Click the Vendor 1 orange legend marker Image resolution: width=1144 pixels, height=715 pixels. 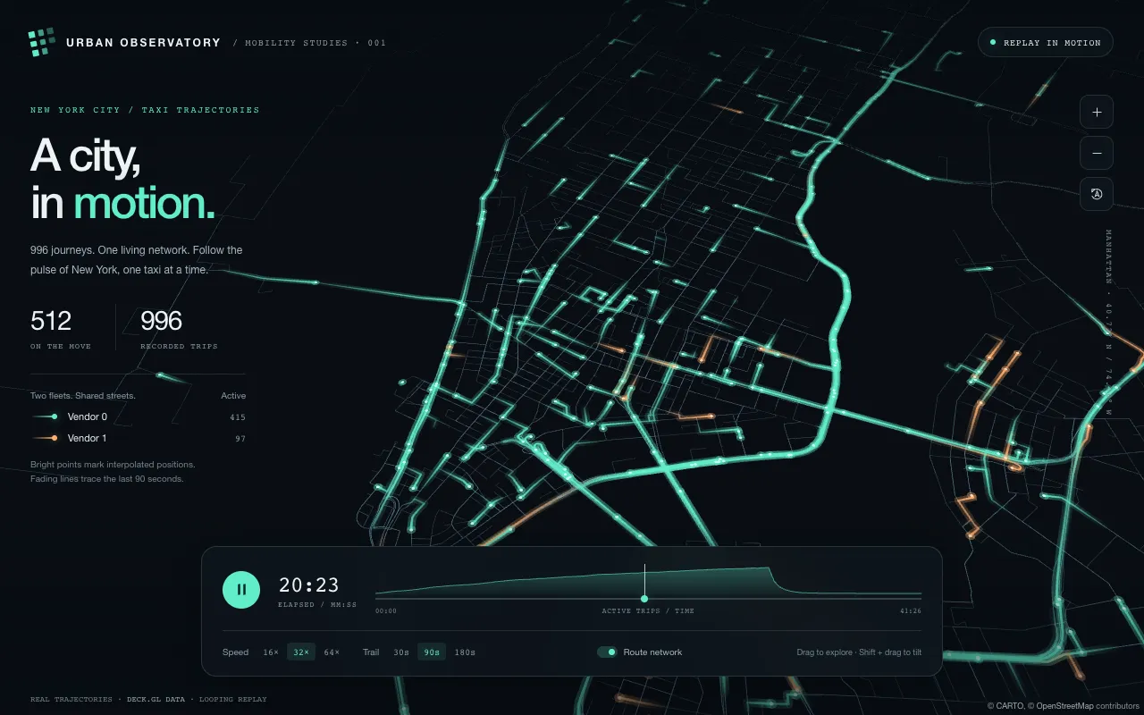click(45, 438)
